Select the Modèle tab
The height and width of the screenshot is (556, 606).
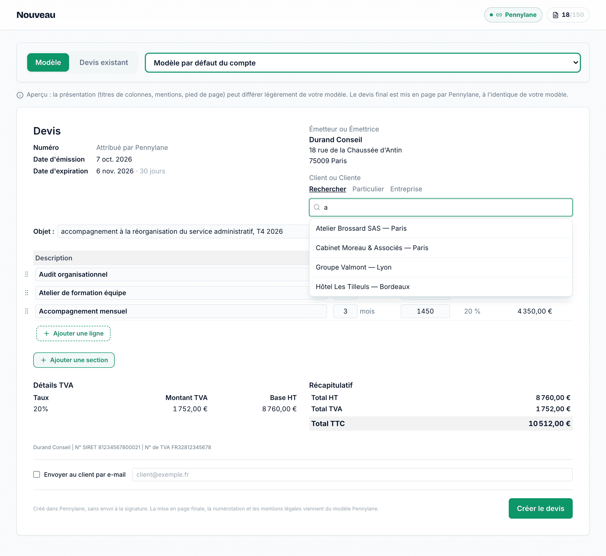[48, 62]
